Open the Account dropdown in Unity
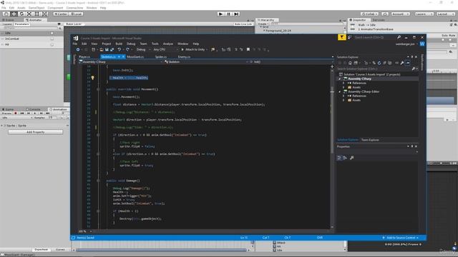This screenshot has height=257, width=458. pos(401,14)
